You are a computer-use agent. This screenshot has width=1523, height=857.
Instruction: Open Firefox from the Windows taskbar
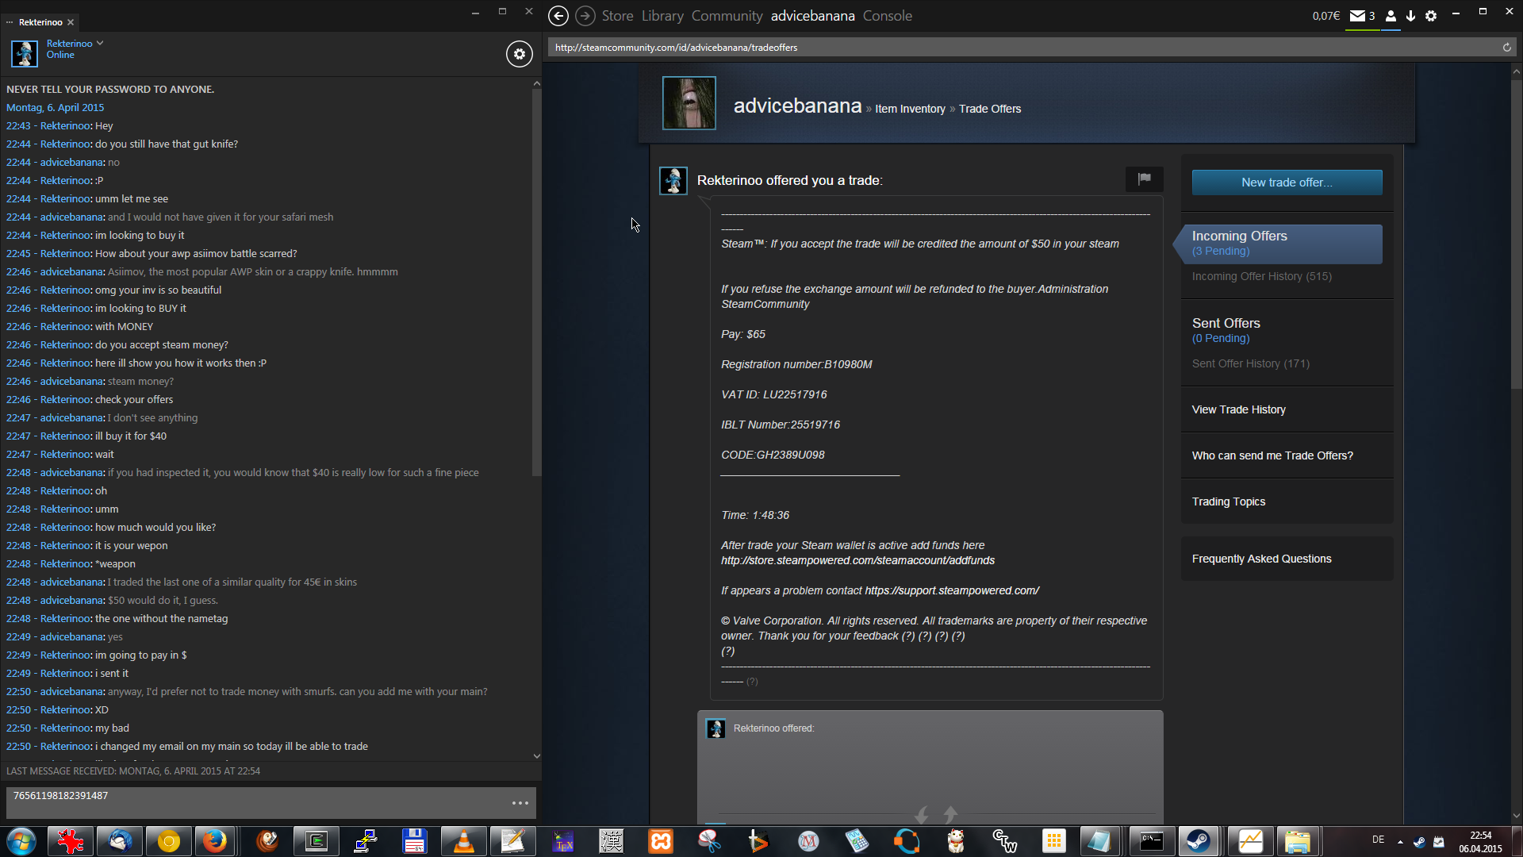tap(214, 841)
